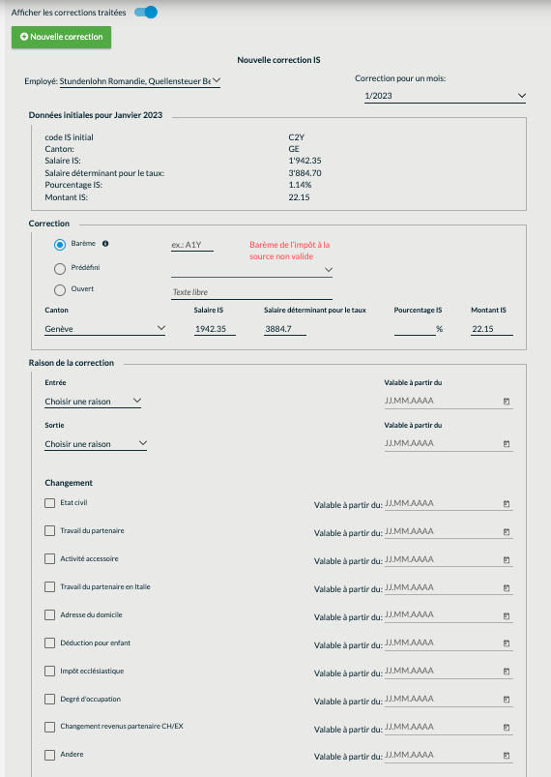
Task: Check the Andere checkbox
Action: coord(49,755)
